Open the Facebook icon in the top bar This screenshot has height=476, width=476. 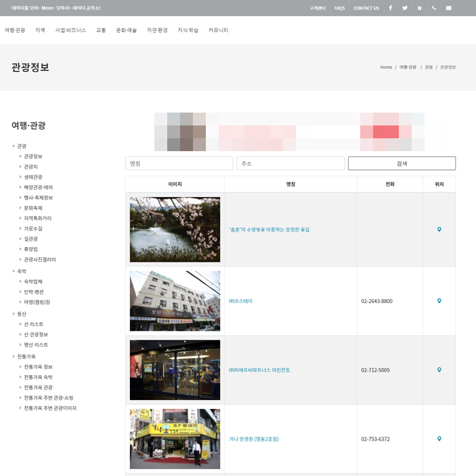click(390, 8)
